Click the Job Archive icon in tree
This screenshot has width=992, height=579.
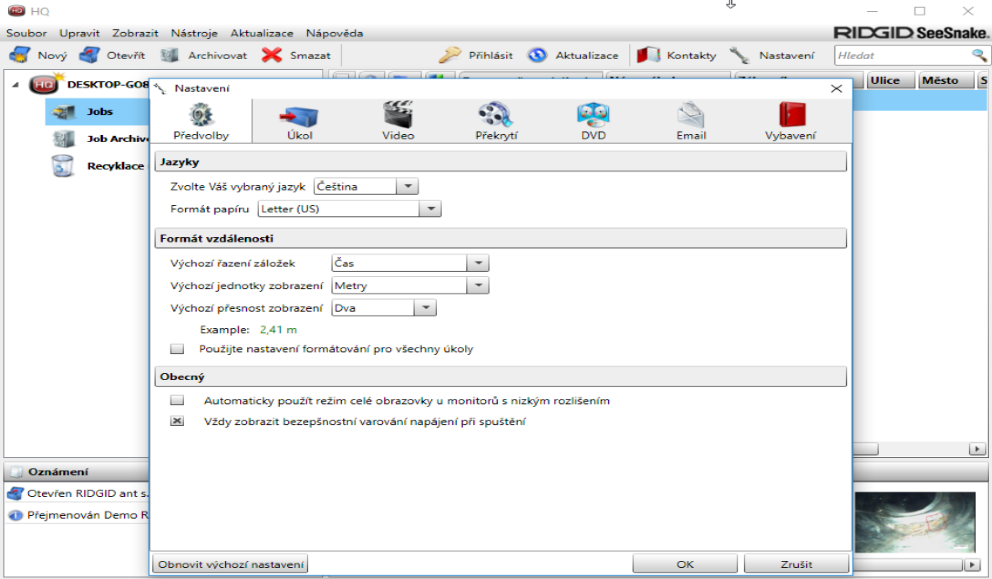pyautogui.click(x=63, y=139)
